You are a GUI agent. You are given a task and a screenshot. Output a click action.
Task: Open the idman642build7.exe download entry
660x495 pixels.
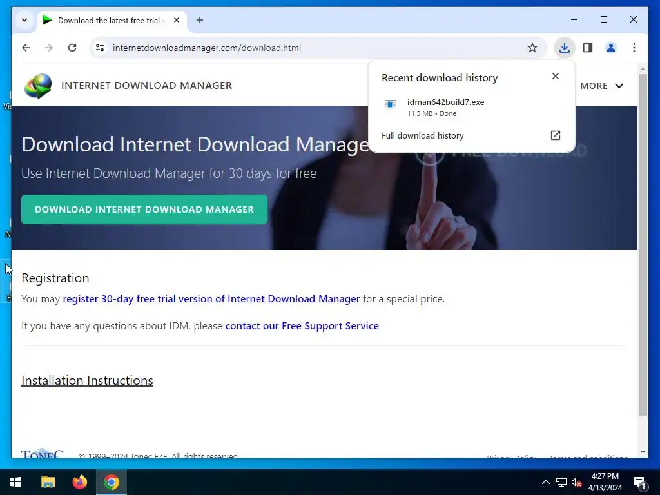[471, 108]
